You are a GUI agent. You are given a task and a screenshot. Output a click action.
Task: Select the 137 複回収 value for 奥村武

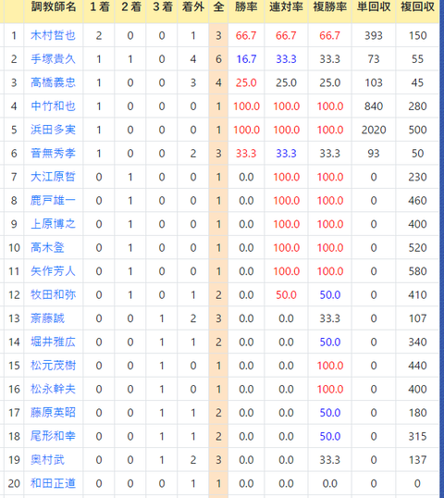pyautogui.click(x=417, y=459)
